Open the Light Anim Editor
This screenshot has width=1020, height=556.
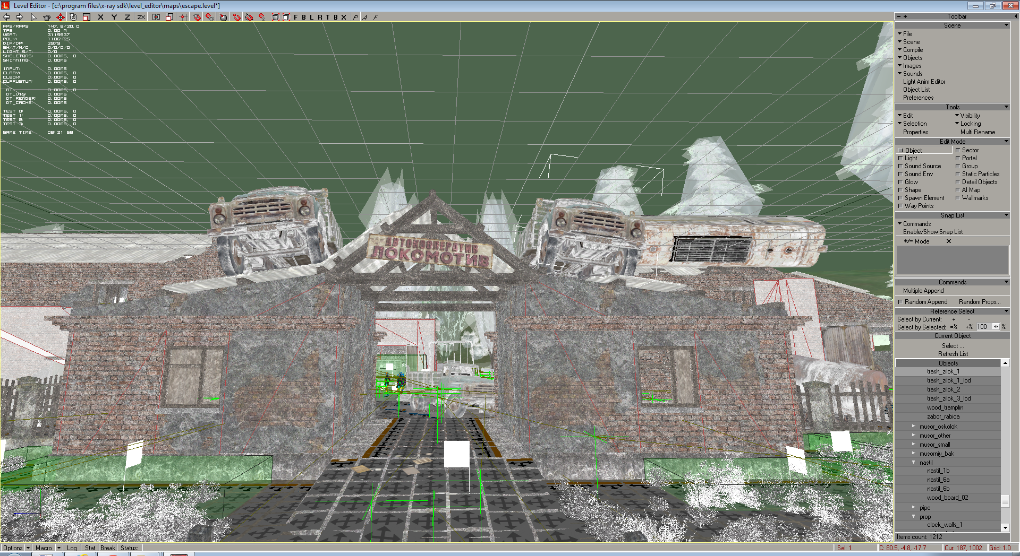click(x=924, y=82)
